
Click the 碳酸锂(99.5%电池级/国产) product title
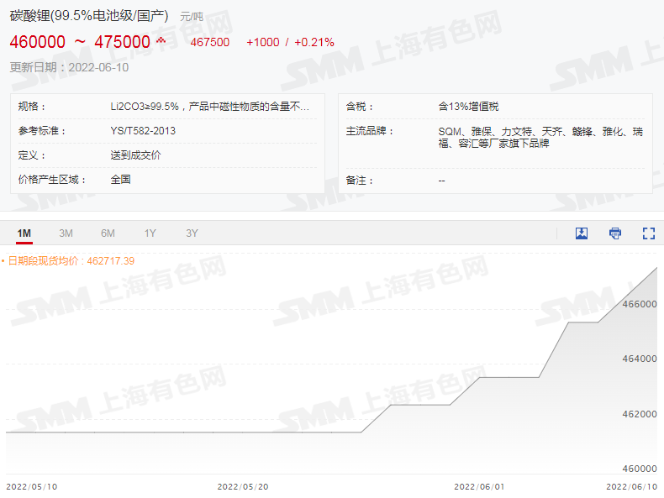(89, 16)
